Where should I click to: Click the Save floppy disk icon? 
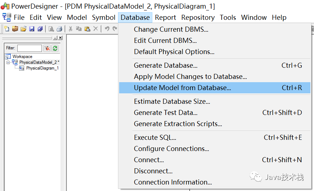coord(32,29)
